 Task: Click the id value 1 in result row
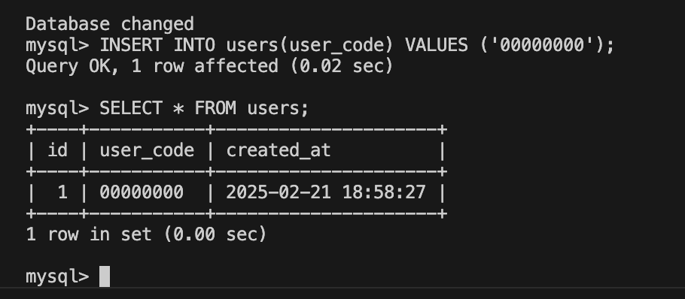[x=62, y=192]
